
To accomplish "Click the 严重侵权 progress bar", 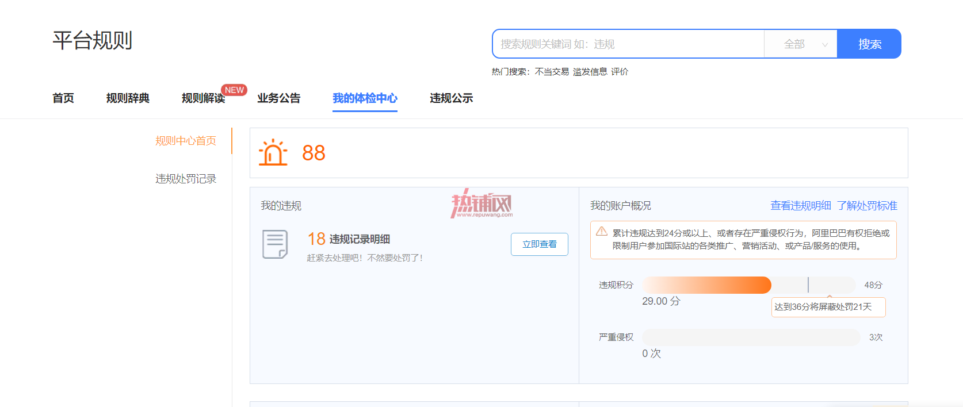I will pyautogui.click(x=751, y=337).
